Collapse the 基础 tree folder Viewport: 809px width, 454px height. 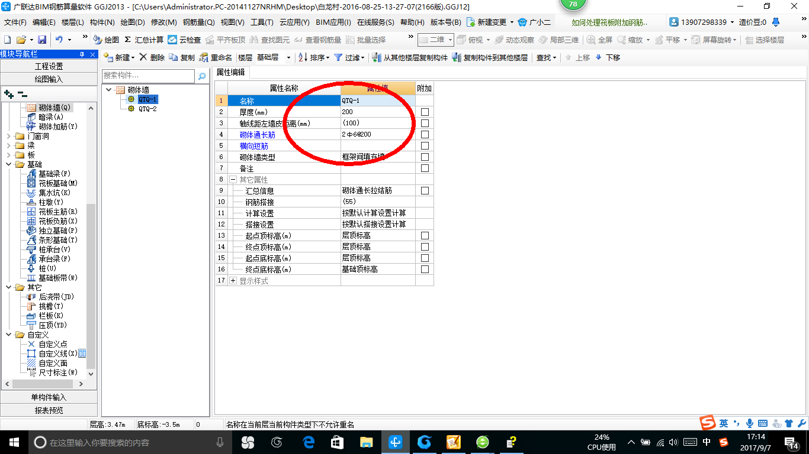click(8, 164)
